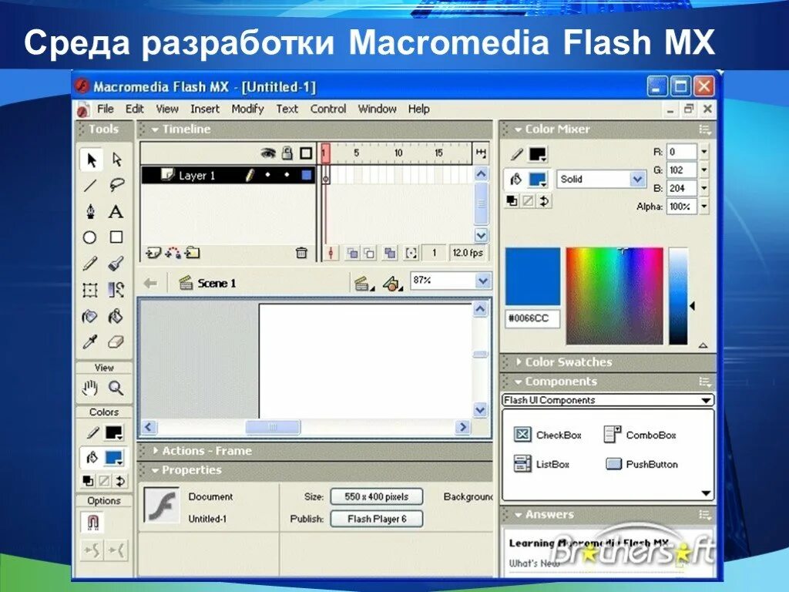This screenshot has height=592, width=789.
Task: Select the CheckBox component
Action: pyautogui.click(x=548, y=435)
